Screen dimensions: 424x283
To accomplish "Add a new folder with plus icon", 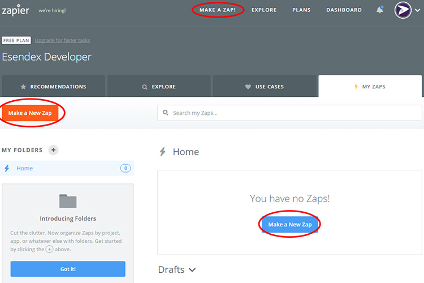I will click(x=53, y=150).
